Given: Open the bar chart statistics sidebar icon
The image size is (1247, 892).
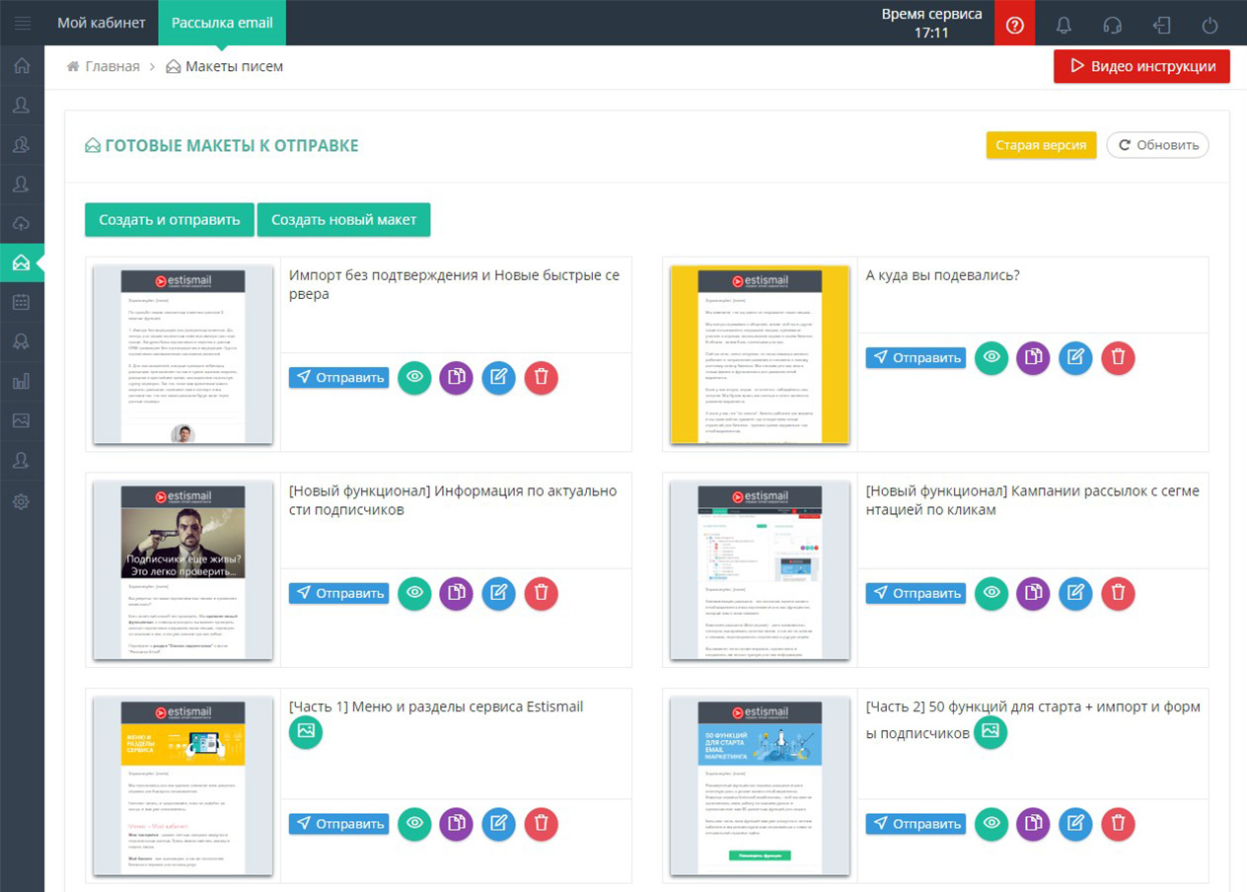Looking at the screenshot, I should coord(21,381).
